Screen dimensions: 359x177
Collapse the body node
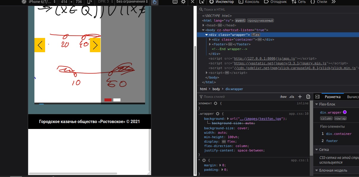click(x=204, y=30)
